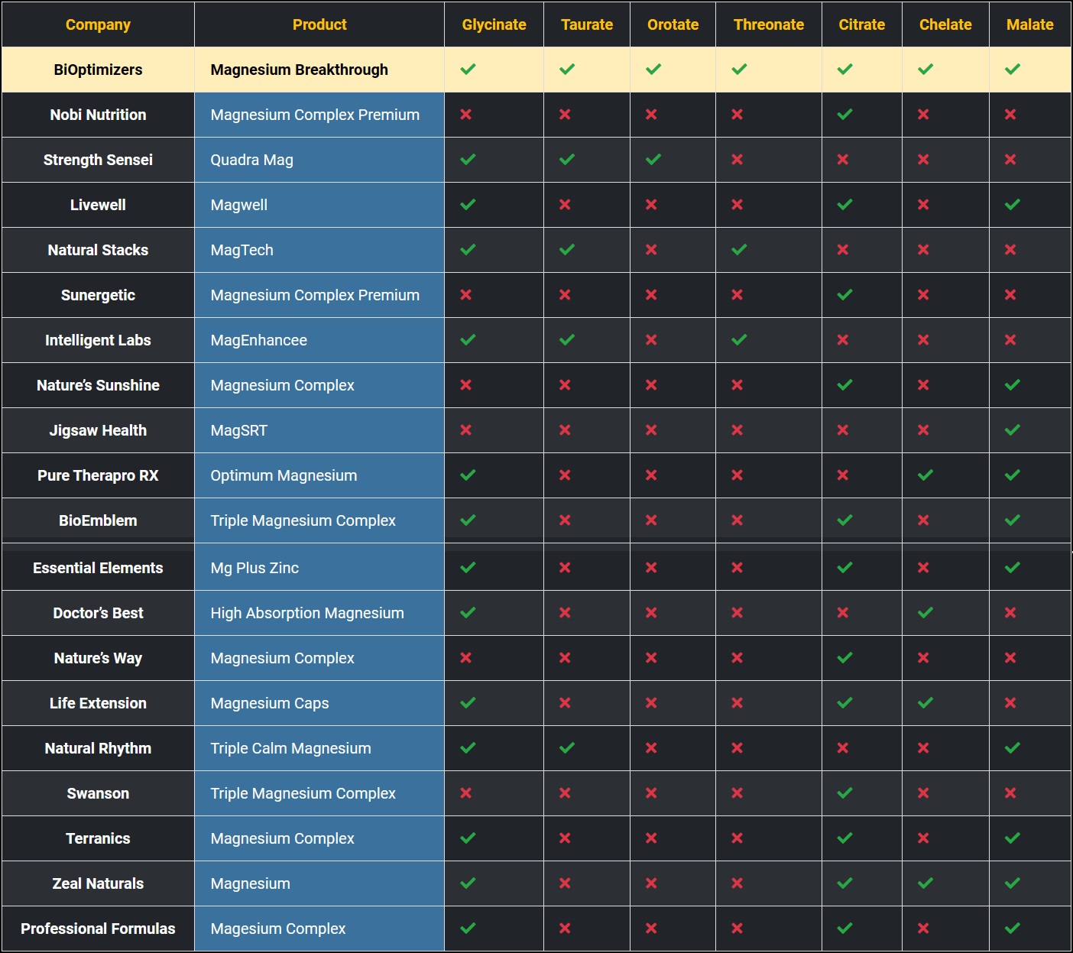This screenshot has height=953, width=1073.
Task: Select the Nobi Nutrition company cell
Action: [98, 115]
